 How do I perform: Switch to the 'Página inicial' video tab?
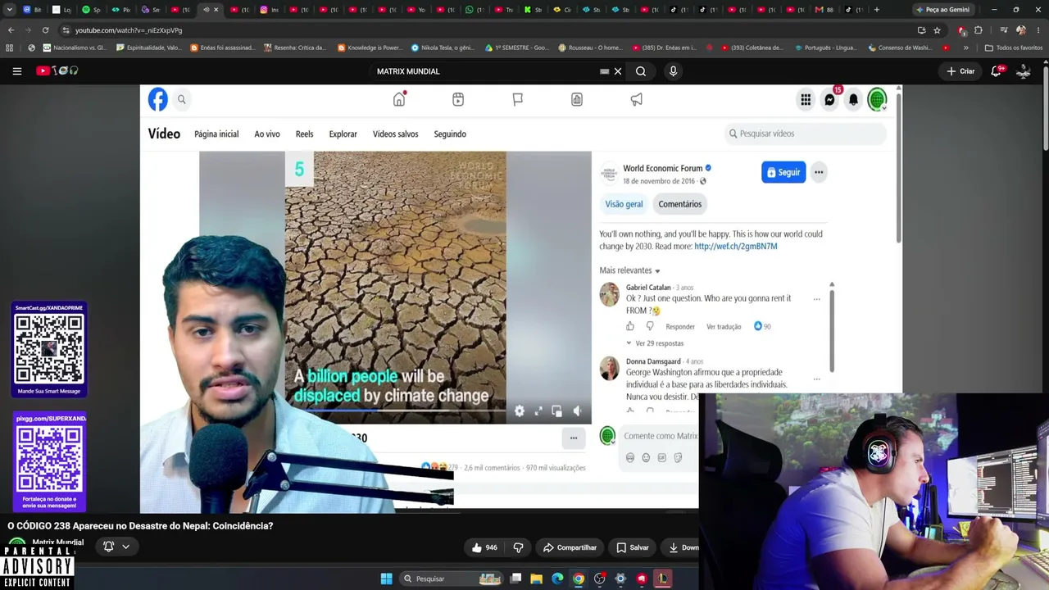(x=216, y=134)
